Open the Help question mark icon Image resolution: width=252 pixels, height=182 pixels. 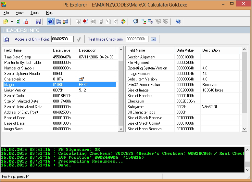pos(178,21)
